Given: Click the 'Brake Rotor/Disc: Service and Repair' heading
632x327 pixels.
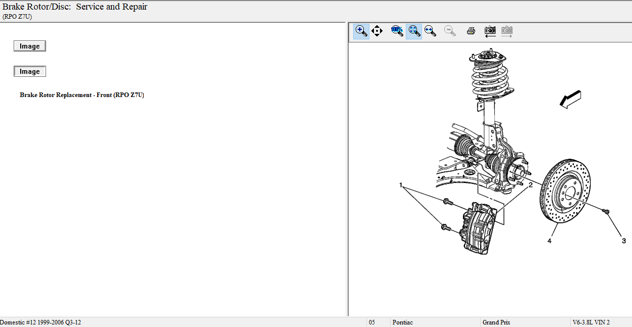Looking at the screenshot, I should tap(75, 7).
